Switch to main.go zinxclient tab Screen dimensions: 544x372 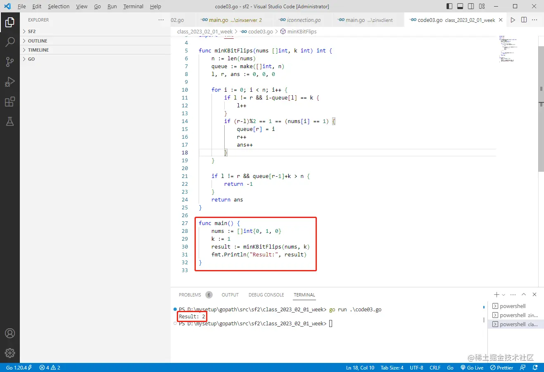coord(368,20)
